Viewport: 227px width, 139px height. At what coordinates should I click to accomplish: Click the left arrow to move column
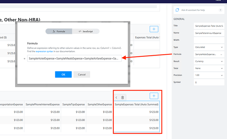pyautogui.click(x=116, y=97)
